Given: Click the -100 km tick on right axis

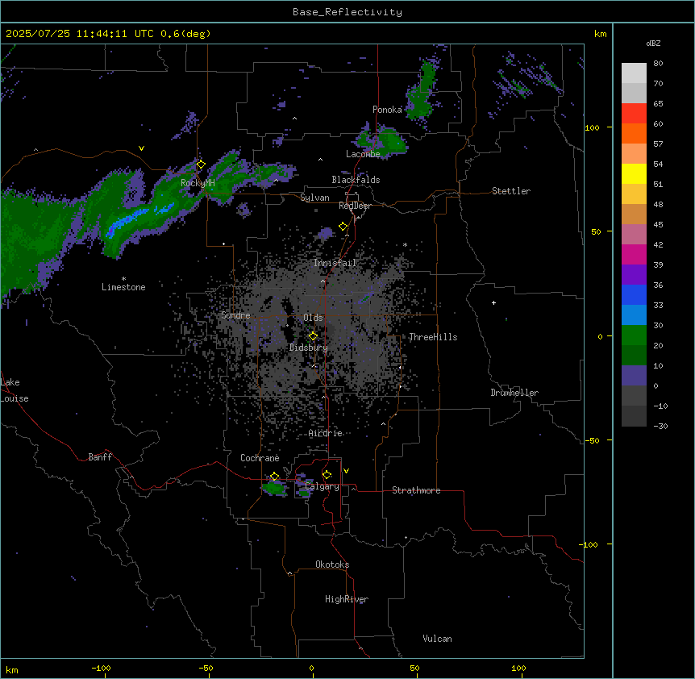Looking at the screenshot, I should click(590, 544).
